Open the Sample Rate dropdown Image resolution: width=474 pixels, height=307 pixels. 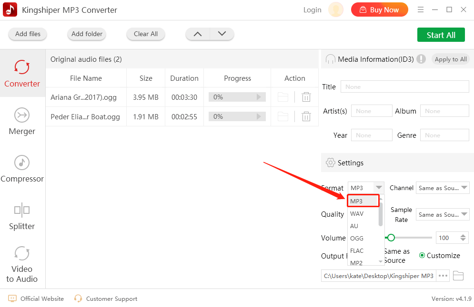point(443,214)
